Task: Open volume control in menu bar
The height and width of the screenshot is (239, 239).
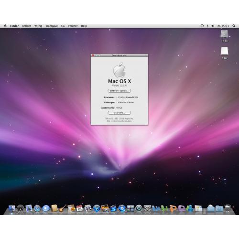Action: (x=213, y=26)
